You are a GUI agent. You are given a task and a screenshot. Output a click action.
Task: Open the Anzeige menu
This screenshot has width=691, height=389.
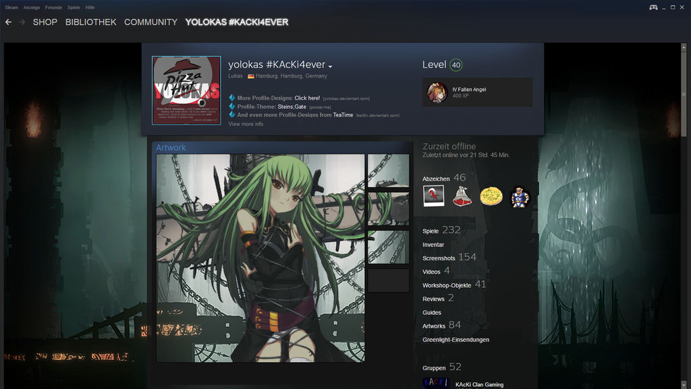(x=31, y=7)
